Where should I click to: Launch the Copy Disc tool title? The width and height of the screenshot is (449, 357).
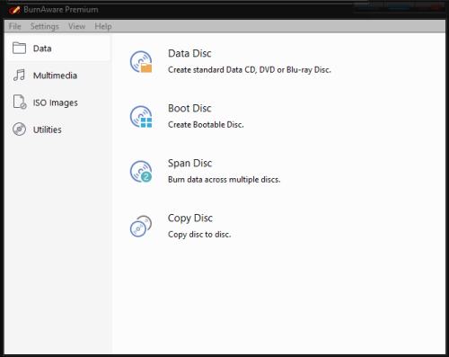pyautogui.click(x=190, y=218)
